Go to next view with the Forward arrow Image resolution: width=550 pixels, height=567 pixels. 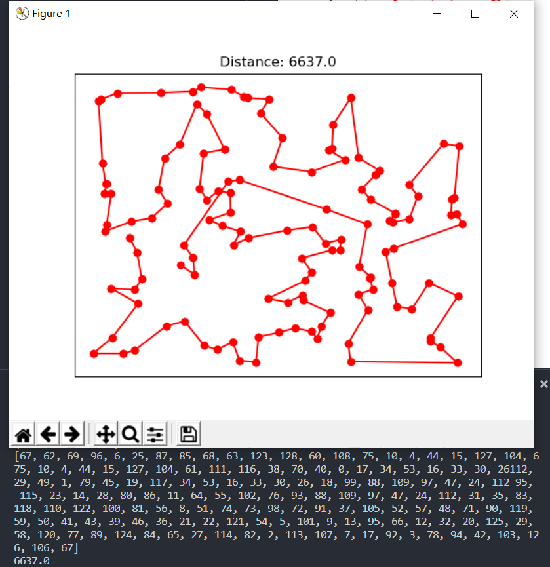[72, 433]
